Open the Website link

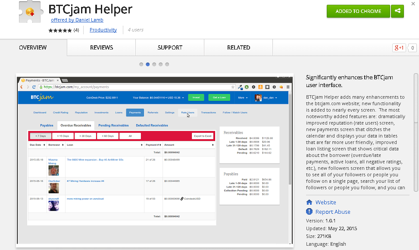325,203
